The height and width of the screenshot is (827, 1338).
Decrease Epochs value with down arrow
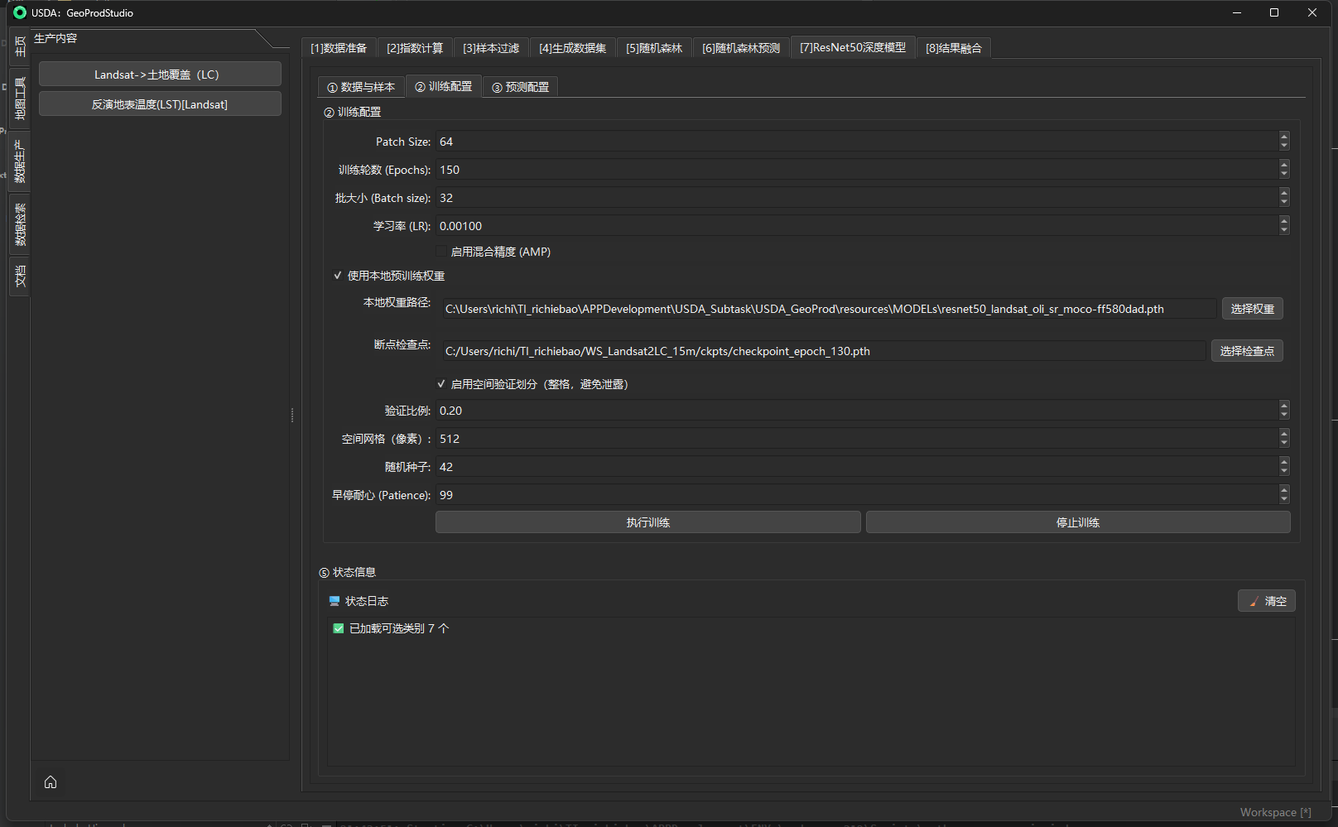coord(1283,174)
